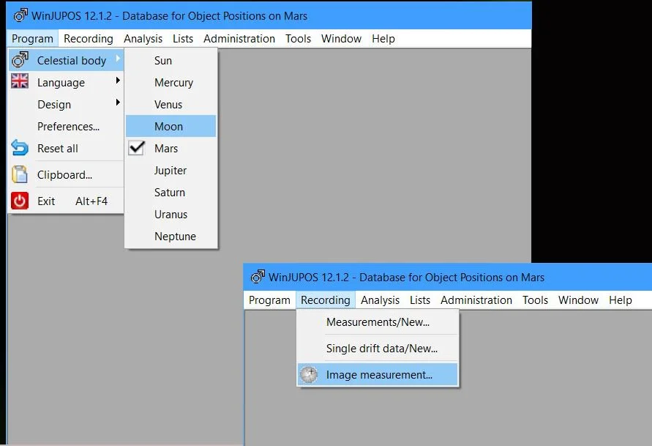
Task: Choose Measurements/New... from Recording menu
Action: pos(378,322)
